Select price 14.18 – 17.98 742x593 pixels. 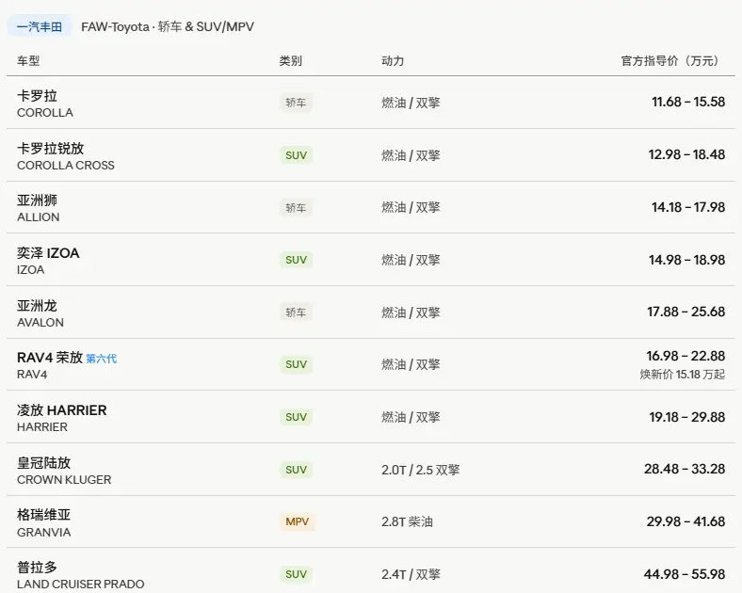click(x=688, y=207)
